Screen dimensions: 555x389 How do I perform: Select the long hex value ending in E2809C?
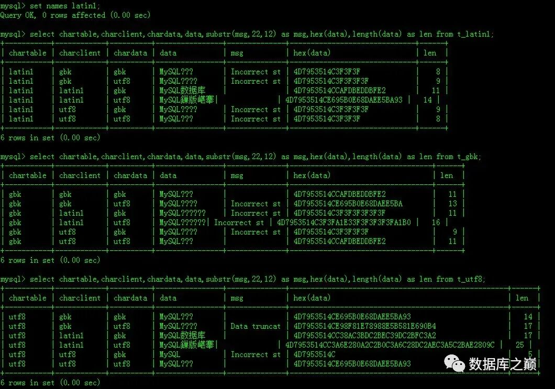[390, 345]
